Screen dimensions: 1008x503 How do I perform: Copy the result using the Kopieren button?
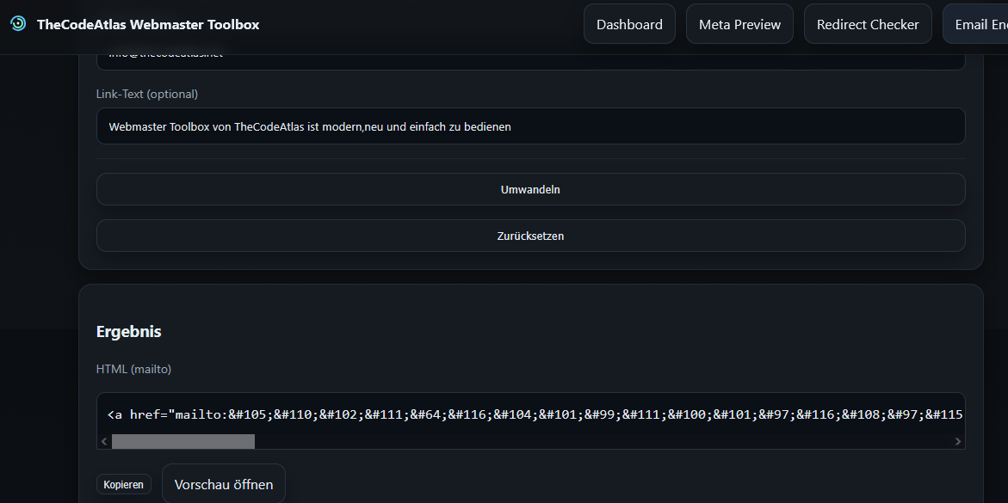coord(123,483)
